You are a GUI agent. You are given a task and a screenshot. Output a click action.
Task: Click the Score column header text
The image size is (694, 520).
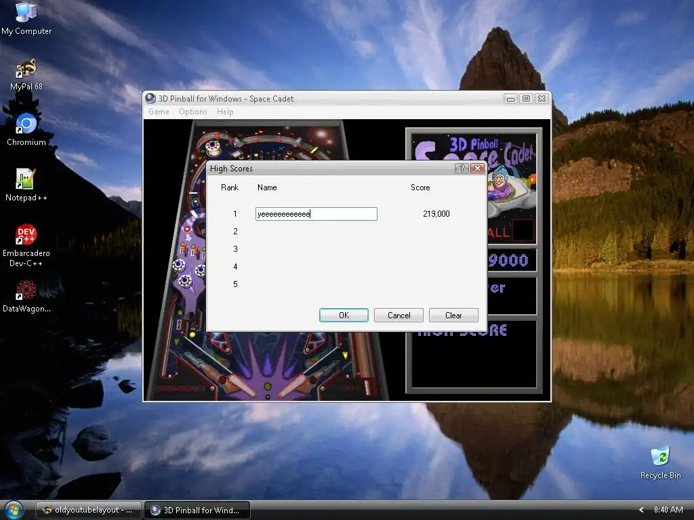(420, 188)
